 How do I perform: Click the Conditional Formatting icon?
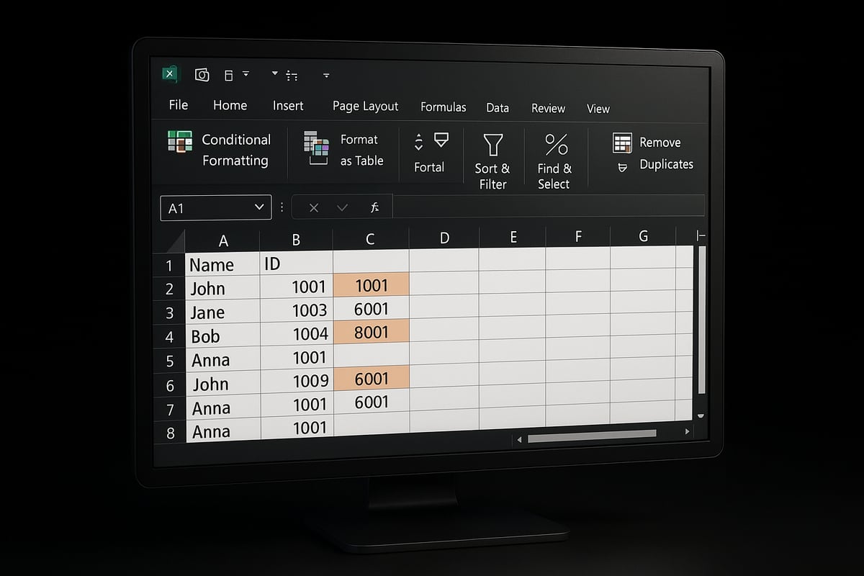[179, 141]
